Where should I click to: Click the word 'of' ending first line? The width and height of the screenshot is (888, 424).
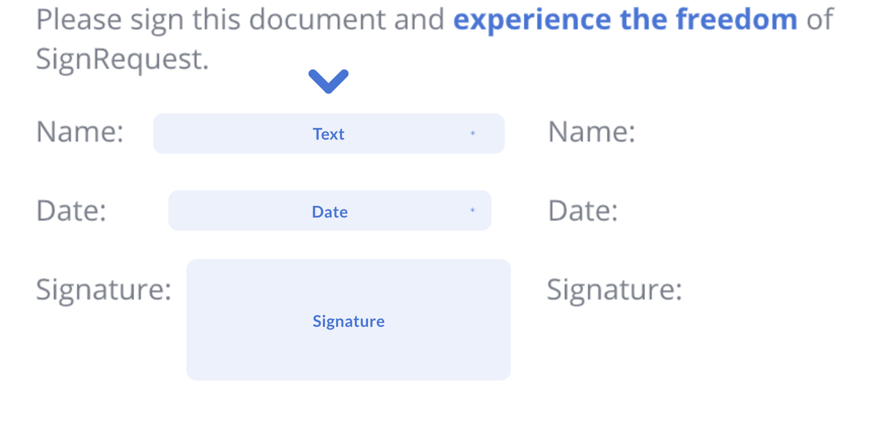[820, 20]
